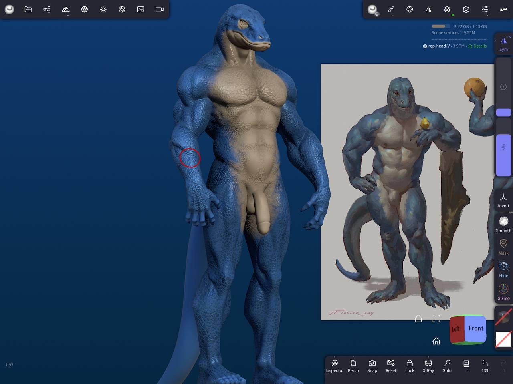
Task: Open the Layers stack menu
Action: coord(447,9)
